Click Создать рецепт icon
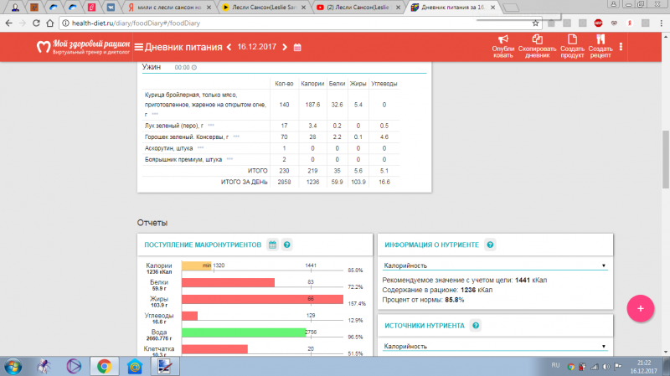This screenshot has width=670, height=376. click(600, 39)
